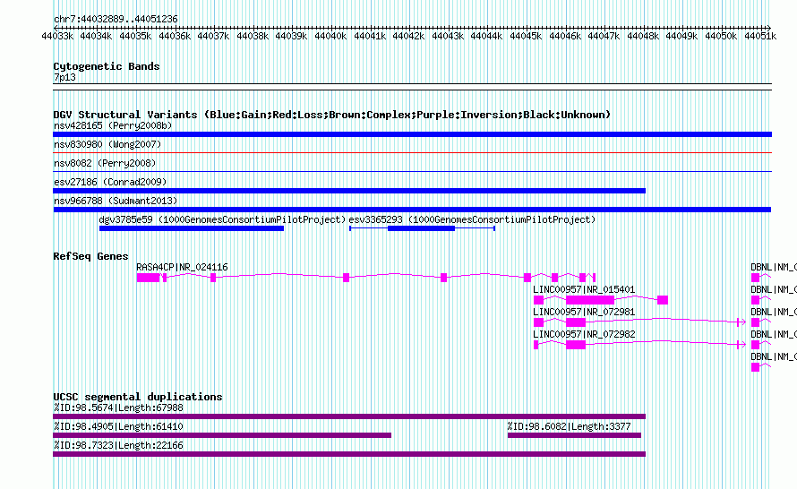Click purple bar under Length:3377 duplication
This screenshot has width=797, height=489.
pyautogui.click(x=574, y=435)
